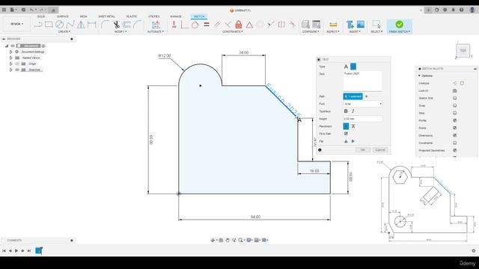This screenshot has width=479, height=269.
Task: Open the Font dropdown in Text dialog
Action: point(362,104)
